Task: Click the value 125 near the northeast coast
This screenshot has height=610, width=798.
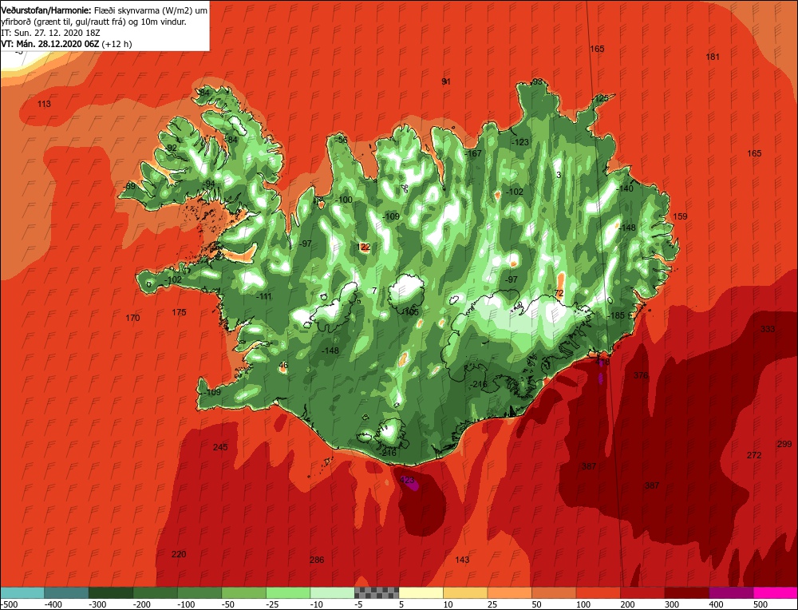Action: (602, 98)
